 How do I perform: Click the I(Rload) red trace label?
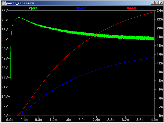click(x=130, y=8)
